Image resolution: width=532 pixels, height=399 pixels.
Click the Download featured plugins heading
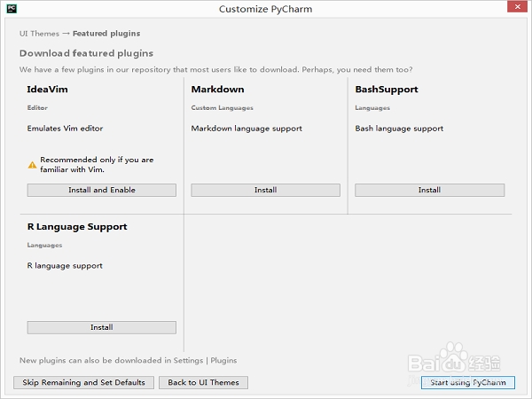(x=87, y=53)
